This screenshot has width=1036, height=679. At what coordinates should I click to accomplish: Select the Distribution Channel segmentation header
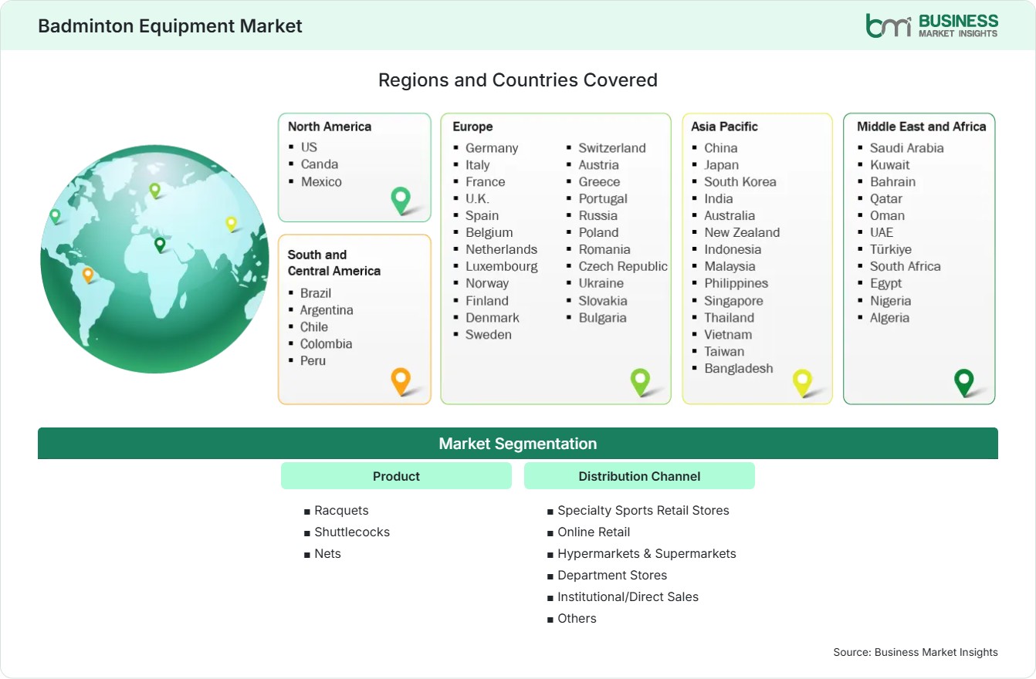[639, 476]
